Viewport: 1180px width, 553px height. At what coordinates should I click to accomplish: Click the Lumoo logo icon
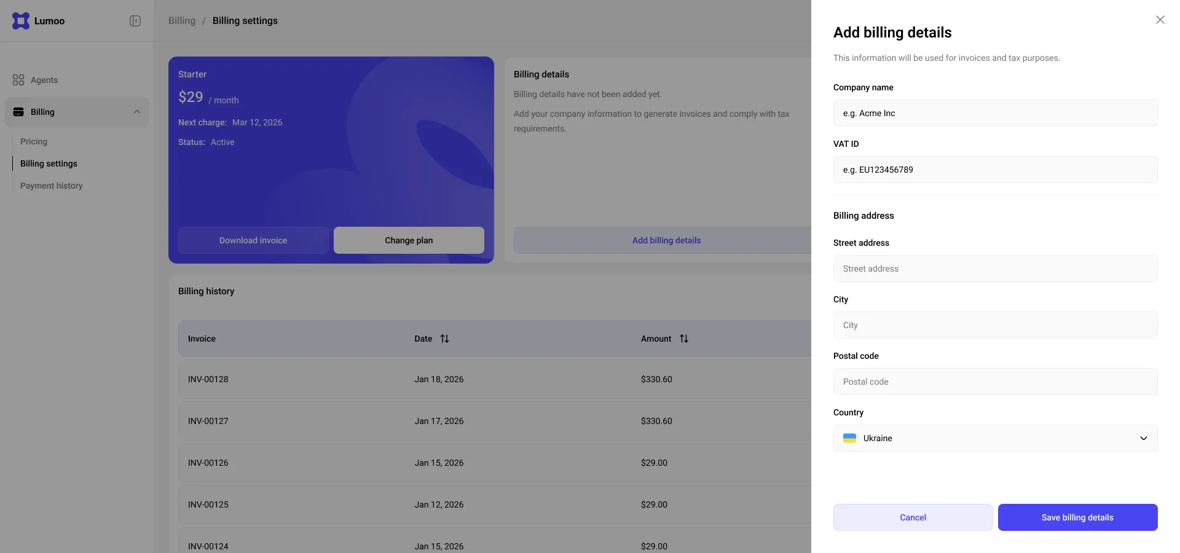[21, 21]
